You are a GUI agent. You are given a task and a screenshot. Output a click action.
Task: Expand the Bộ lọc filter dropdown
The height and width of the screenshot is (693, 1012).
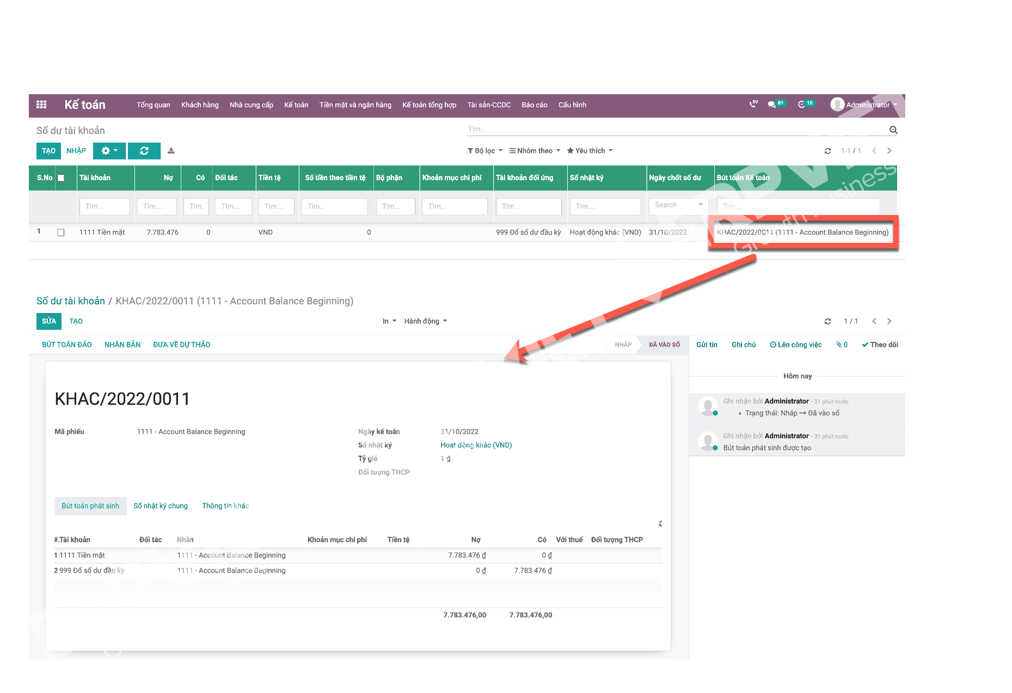485,151
